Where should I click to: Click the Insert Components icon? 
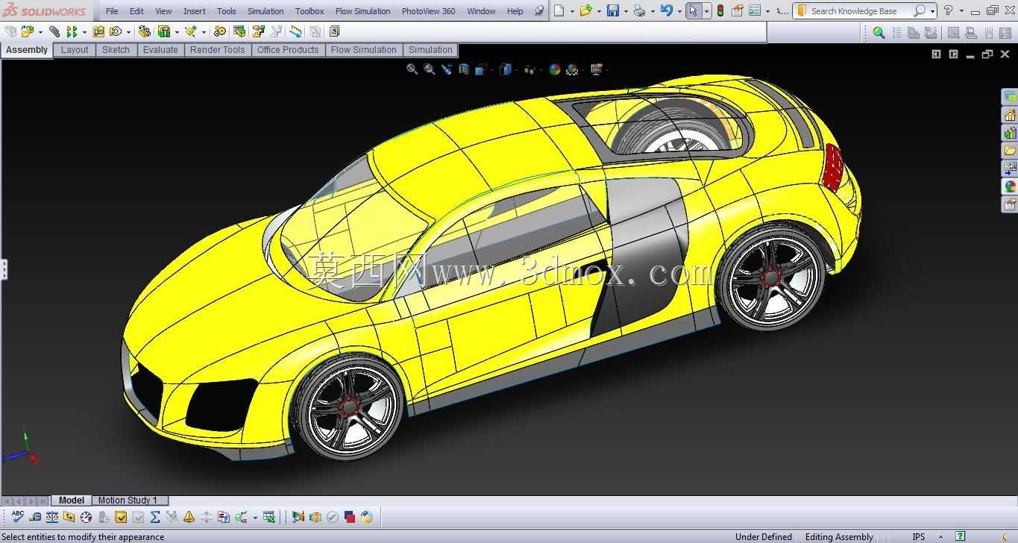tap(27, 31)
